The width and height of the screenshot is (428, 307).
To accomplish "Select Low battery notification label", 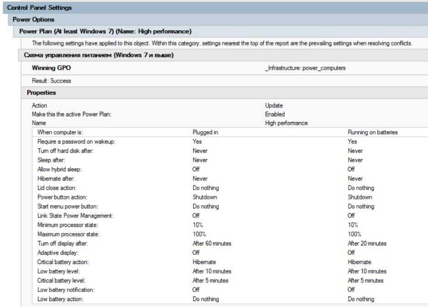I will tap(66, 290).
